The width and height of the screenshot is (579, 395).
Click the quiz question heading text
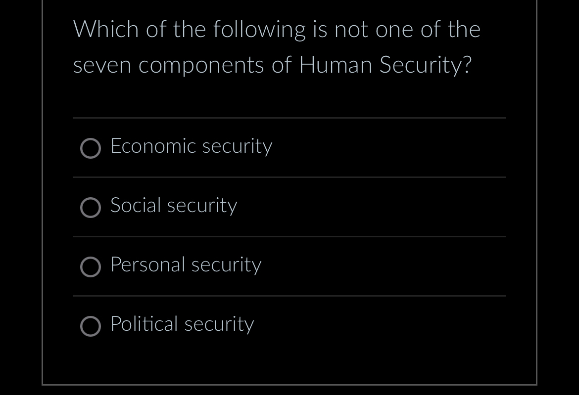point(276,46)
